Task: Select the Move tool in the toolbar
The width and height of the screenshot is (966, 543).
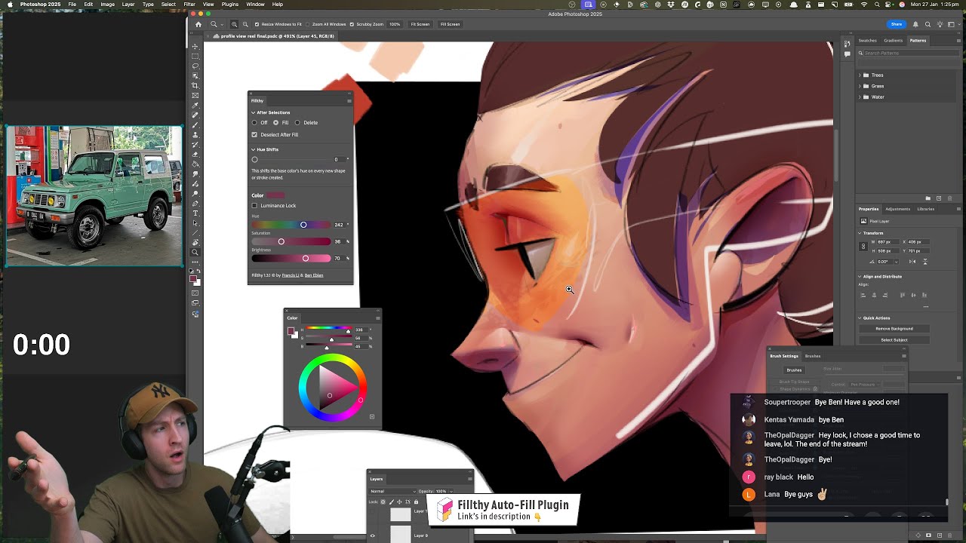Action: pos(195,46)
